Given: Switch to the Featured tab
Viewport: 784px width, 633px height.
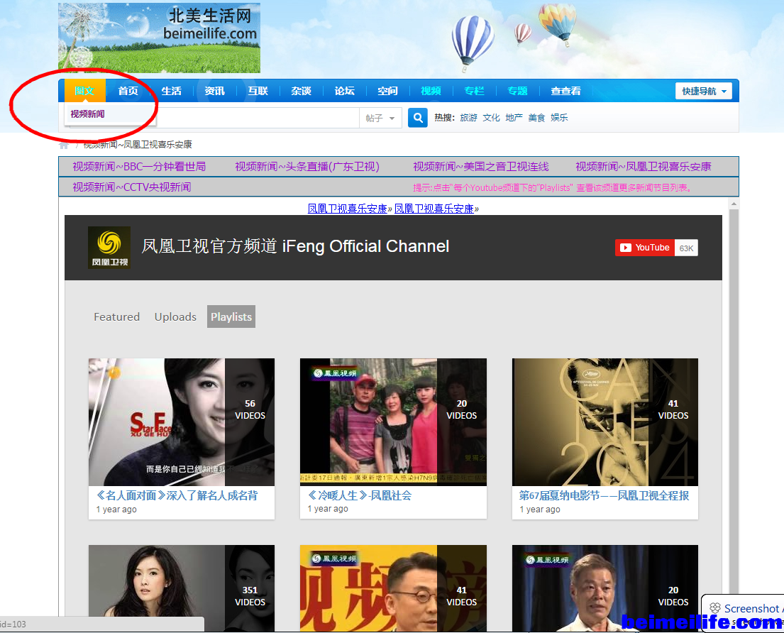Looking at the screenshot, I should pyautogui.click(x=116, y=317).
